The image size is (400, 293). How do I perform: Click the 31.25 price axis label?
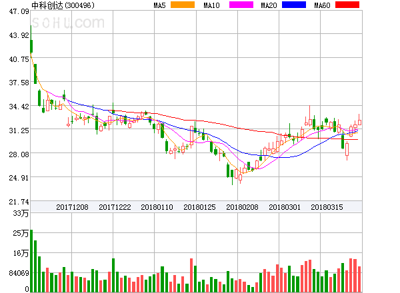(19, 131)
